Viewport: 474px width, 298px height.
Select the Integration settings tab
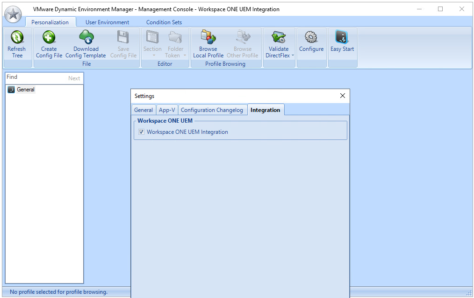tap(266, 110)
